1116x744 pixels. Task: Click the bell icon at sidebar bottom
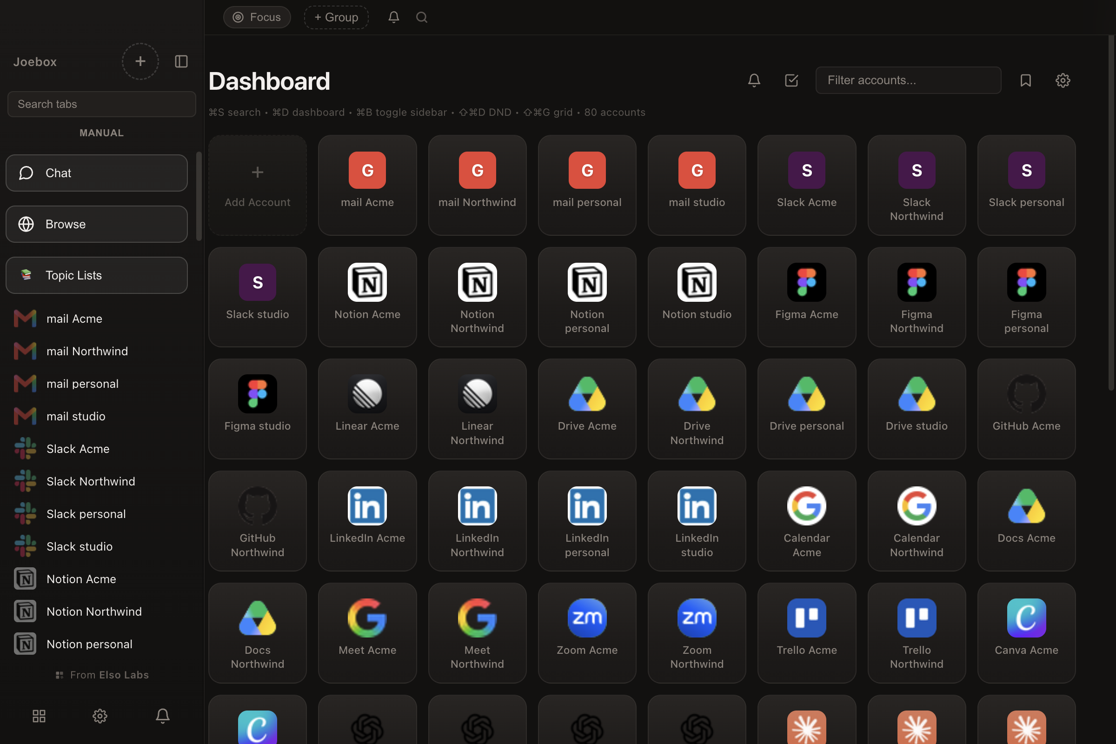162,716
